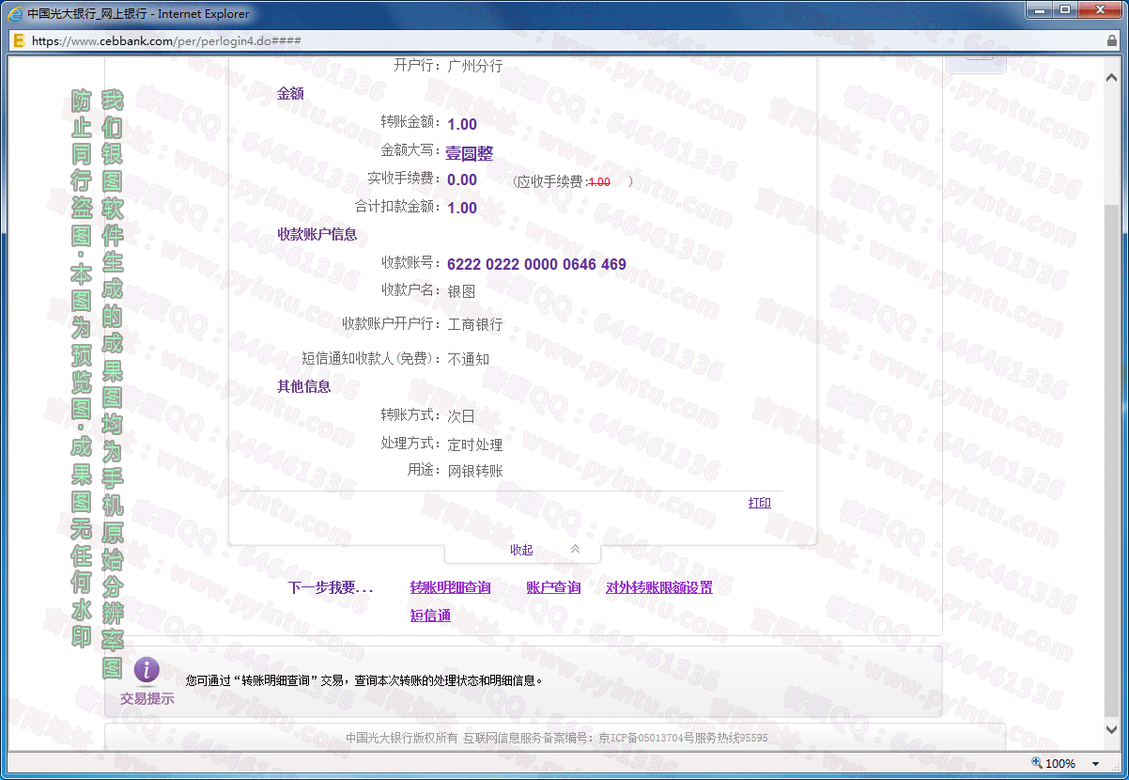This screenshot has height=780, width=1129.
Task: Click the 广州分行 branch text
Action: [474, 66]
